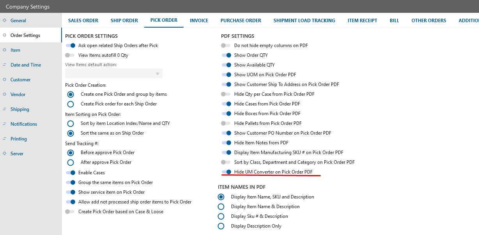Screen dimensions: 479x235
Task: Select Display Description Only
Action: [221, 226]
